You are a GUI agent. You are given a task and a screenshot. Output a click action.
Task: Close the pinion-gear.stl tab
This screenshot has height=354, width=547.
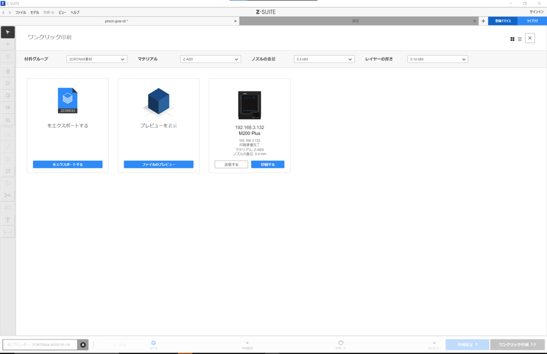tap(236, 21)
